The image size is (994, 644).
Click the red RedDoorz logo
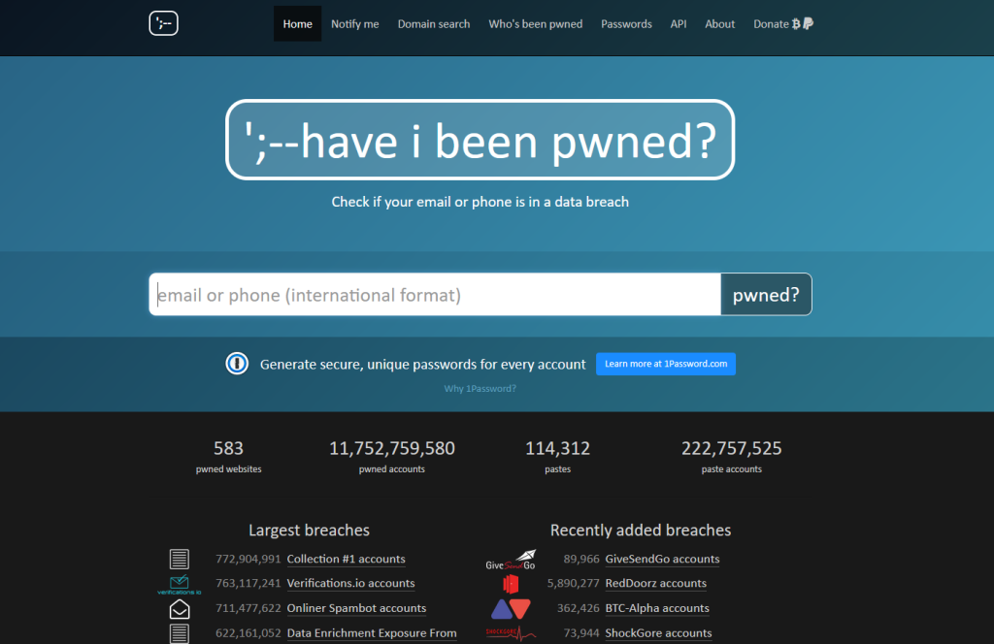point(511,584)
